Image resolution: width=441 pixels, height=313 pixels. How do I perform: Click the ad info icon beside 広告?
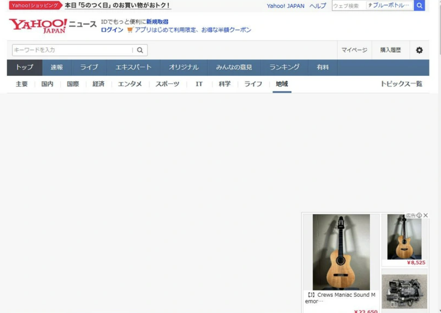[419, 215]
